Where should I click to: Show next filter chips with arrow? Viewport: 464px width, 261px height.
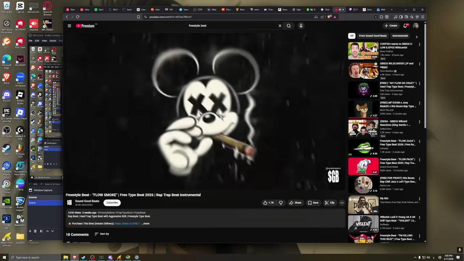(x=417, y=37)
